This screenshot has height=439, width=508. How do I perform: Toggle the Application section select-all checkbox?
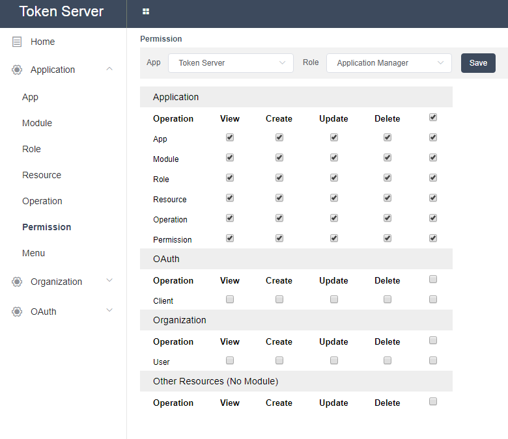coord(433,117)
